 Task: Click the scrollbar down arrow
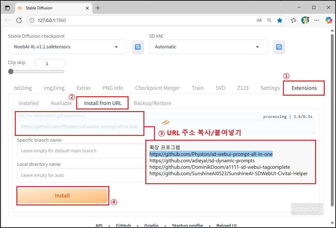tap(332, 223)
